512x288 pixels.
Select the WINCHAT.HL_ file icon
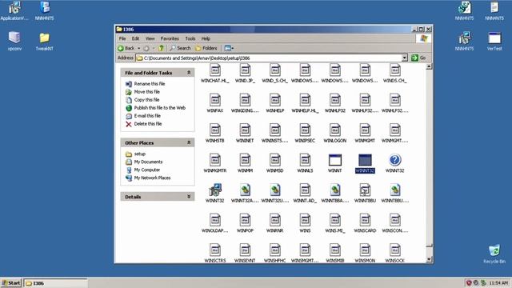[215, 70]
